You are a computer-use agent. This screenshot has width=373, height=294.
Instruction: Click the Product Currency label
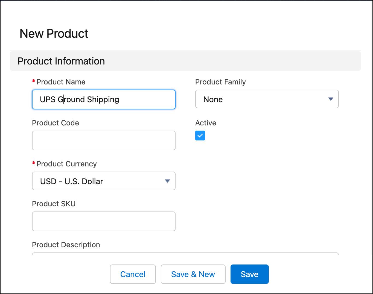(67, 164)
